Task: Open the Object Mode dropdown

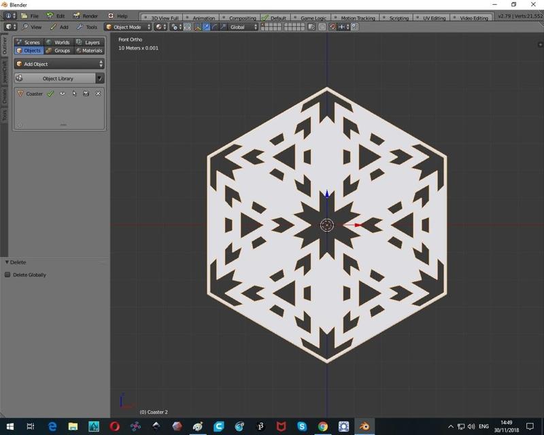Action: pos(128,27)
